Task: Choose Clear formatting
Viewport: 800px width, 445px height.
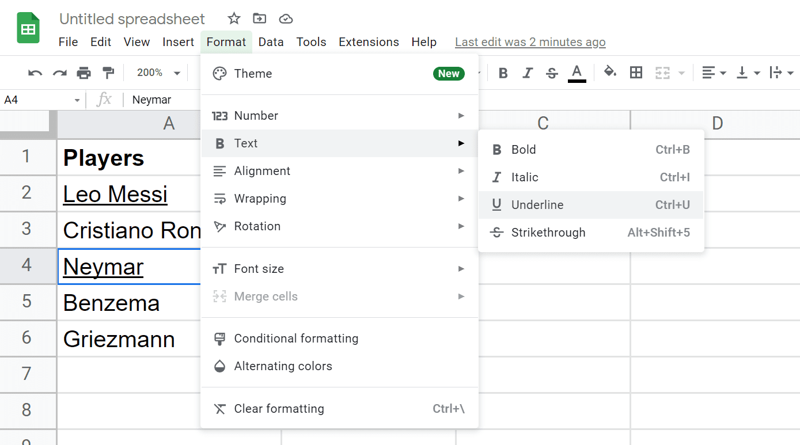Action: [339, 409]
